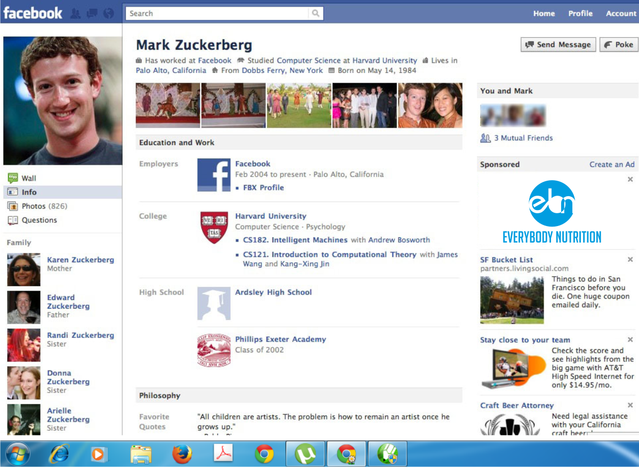Click SF Bucket List ad title

pos(506,260)
